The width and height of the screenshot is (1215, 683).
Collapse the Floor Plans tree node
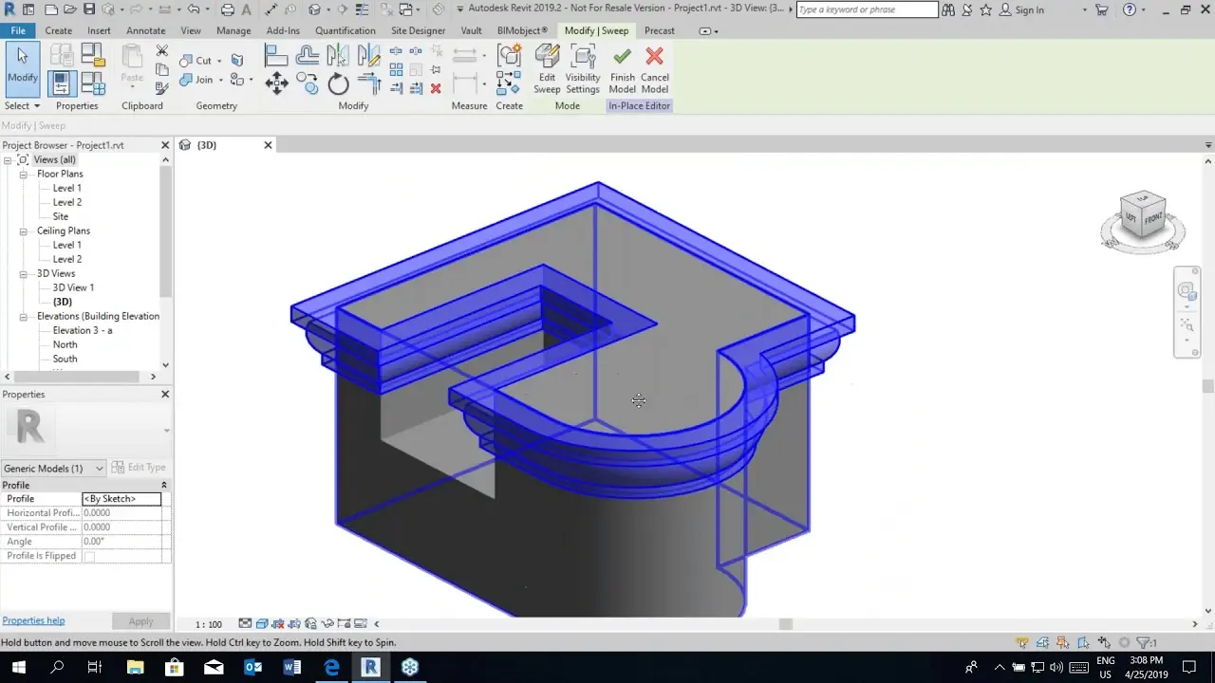(24, 175)
